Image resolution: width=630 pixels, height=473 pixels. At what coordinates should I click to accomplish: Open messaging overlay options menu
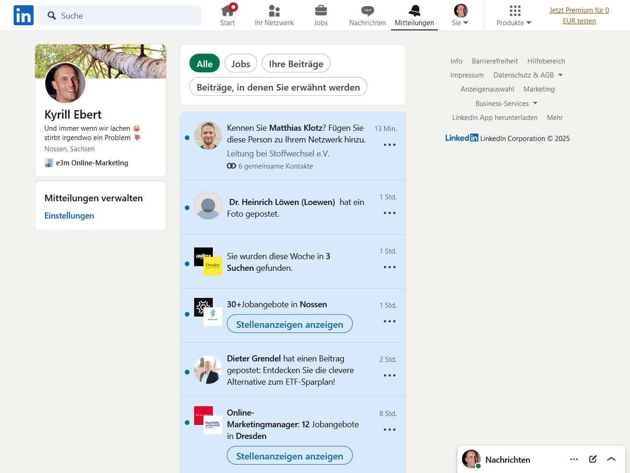coord(574,459)
